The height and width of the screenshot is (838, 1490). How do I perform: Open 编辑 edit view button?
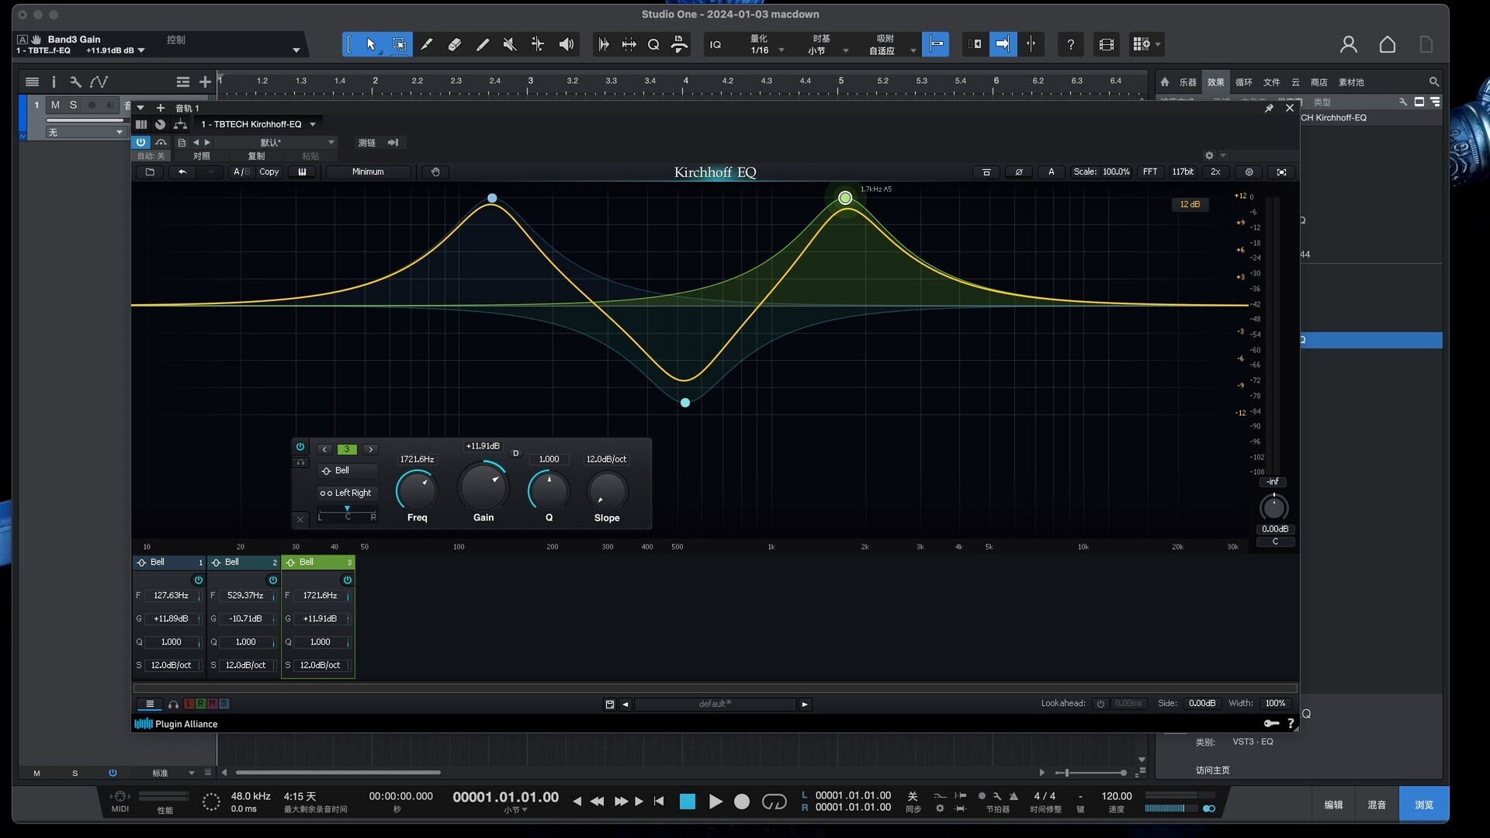tap(1334, 805)
